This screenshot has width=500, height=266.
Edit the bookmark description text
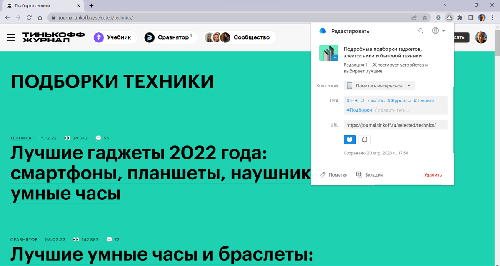(x=386, y=68)
